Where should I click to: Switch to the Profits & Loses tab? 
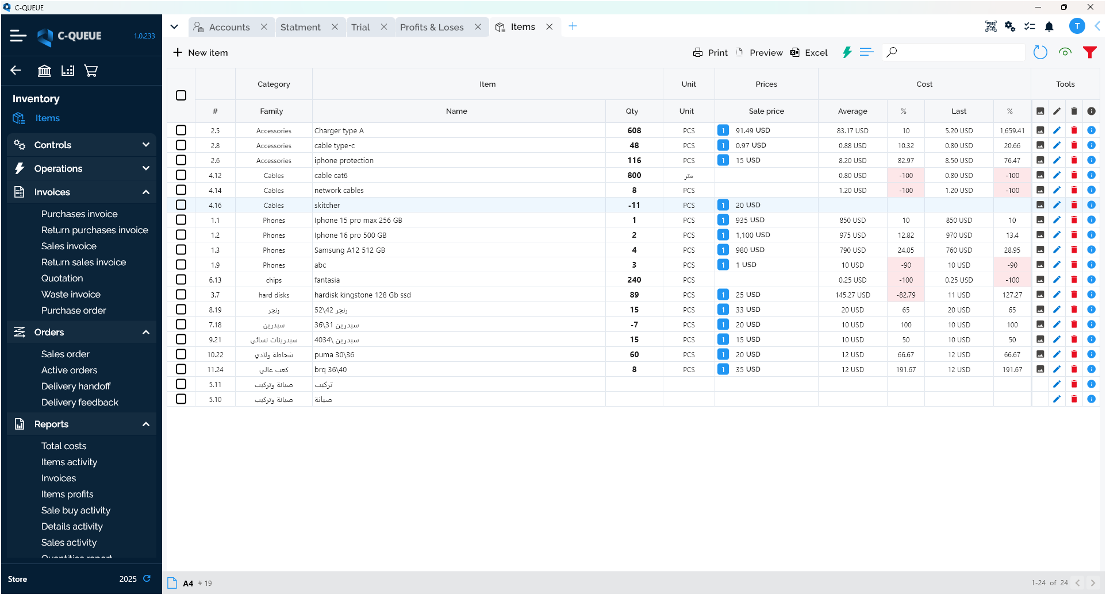tap(432, 27)
